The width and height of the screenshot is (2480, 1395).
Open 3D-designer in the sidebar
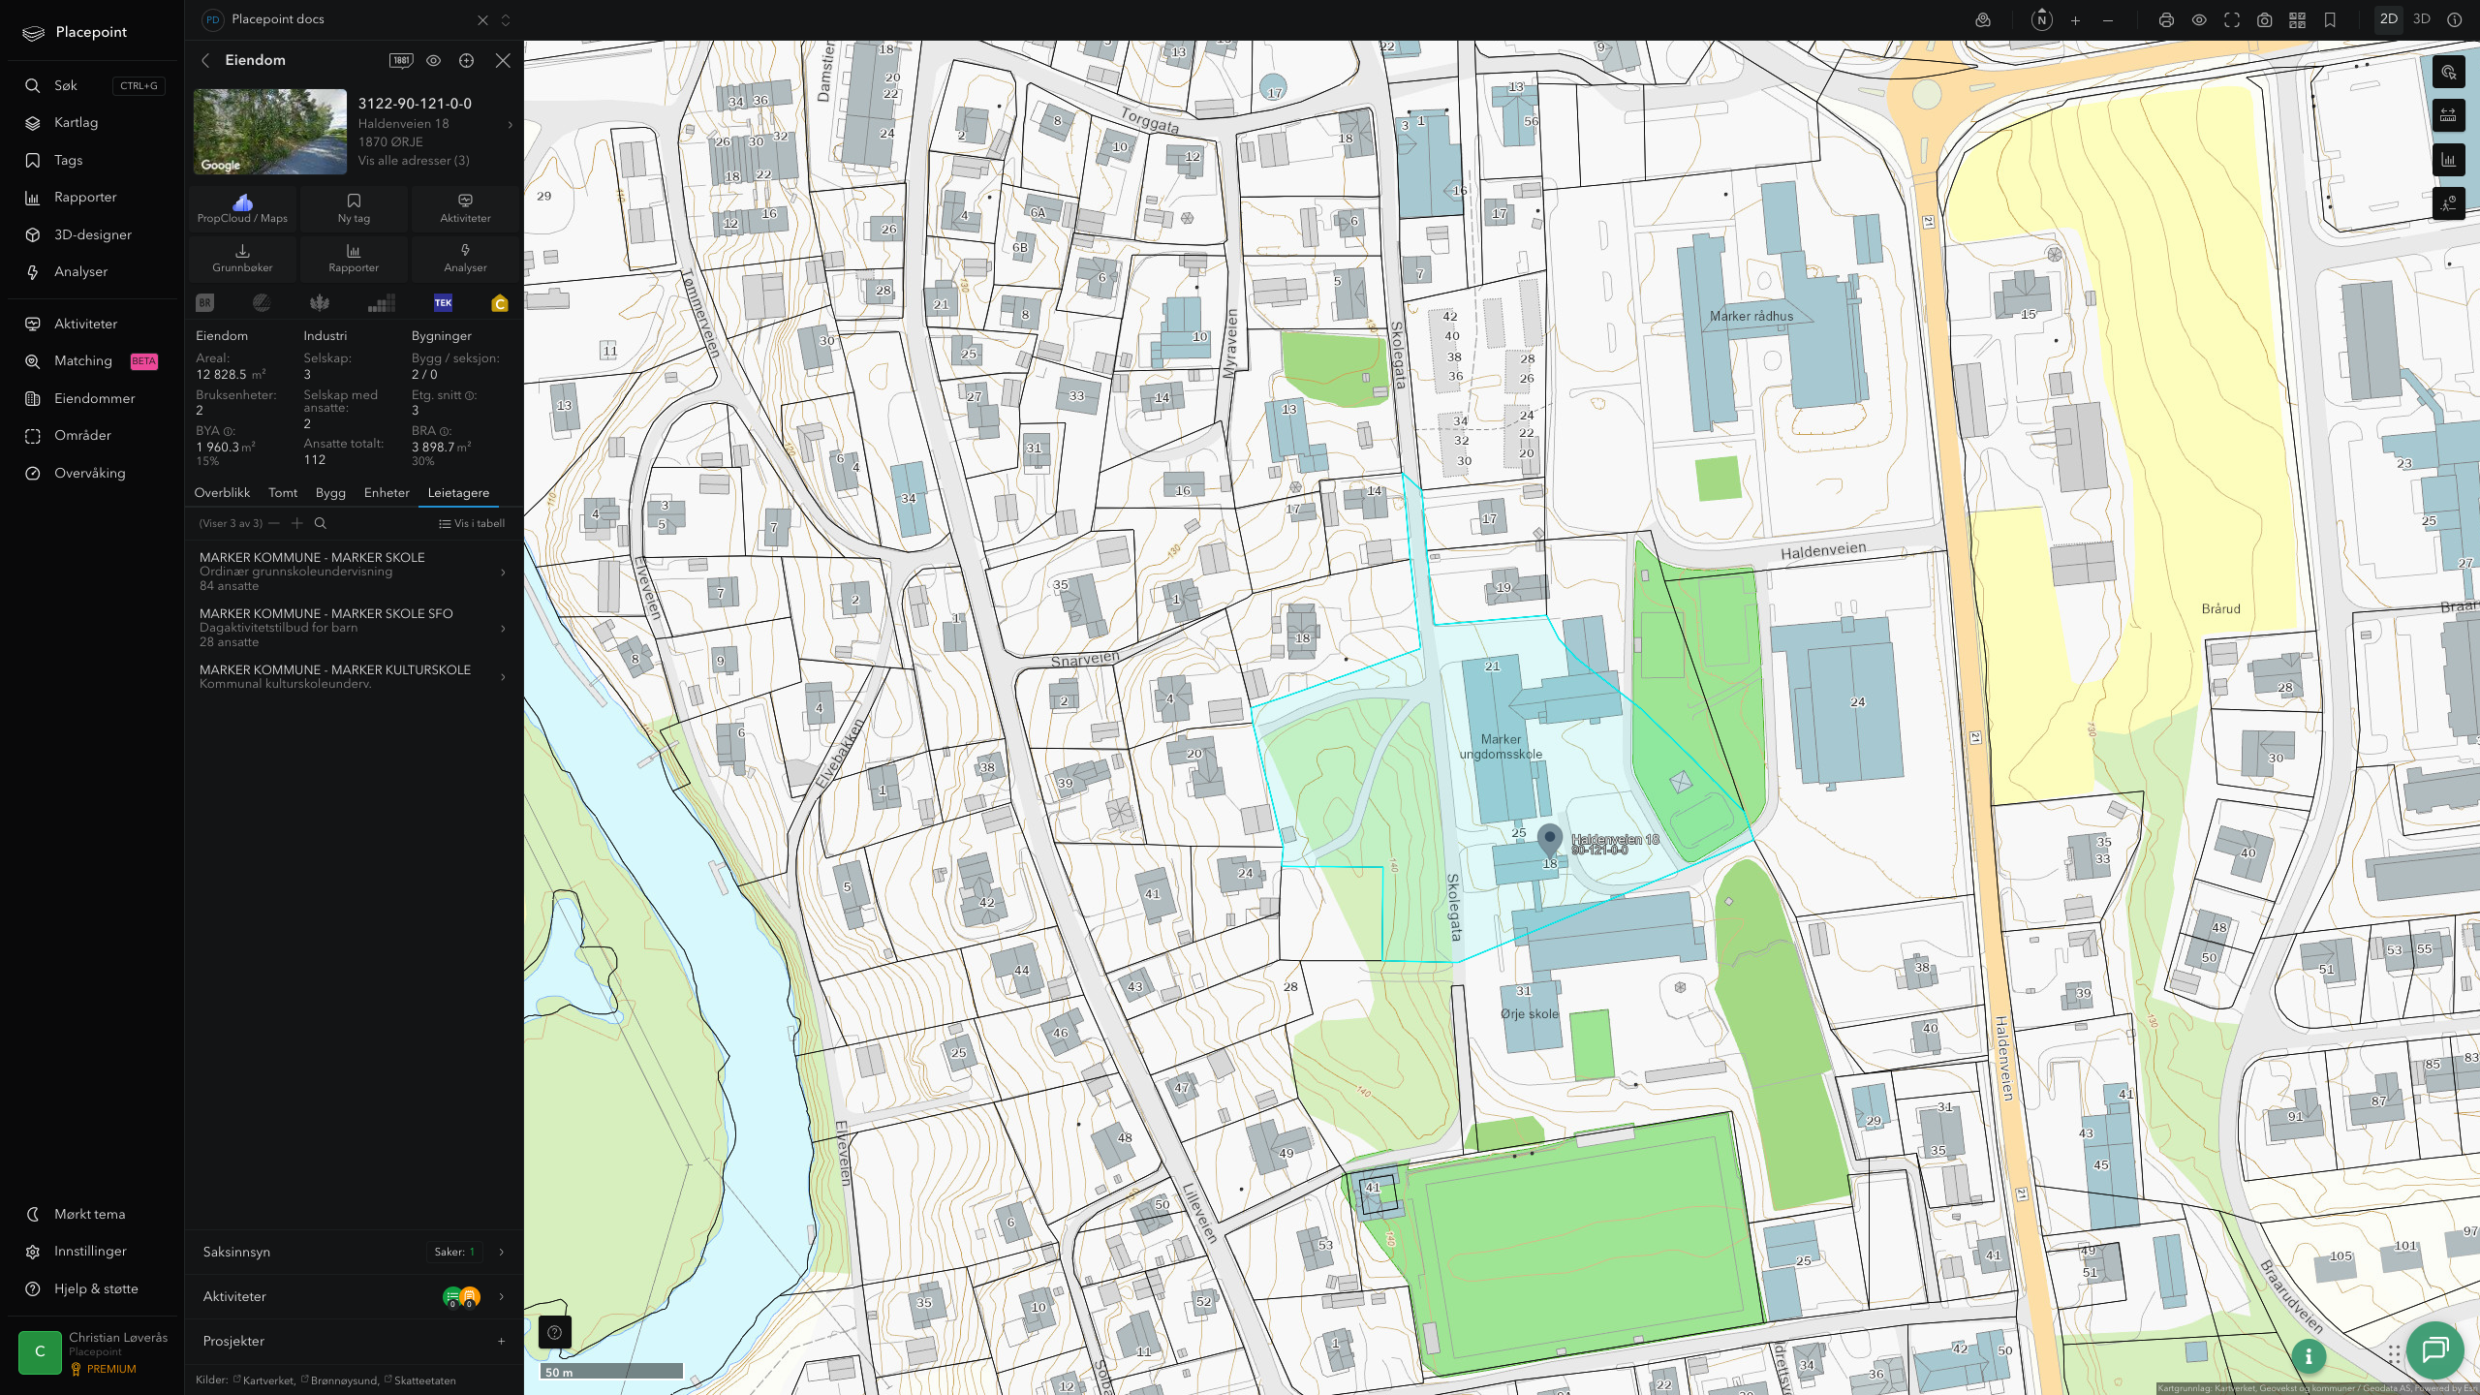click(92, 234)
